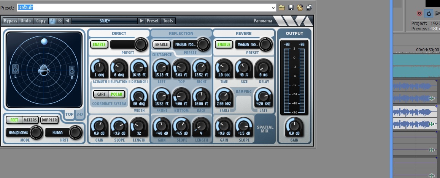Image resolution: width=440 pixels, height=178 pixels.
Task: Select CART coordinate system
Action: [x=101, y=94]
